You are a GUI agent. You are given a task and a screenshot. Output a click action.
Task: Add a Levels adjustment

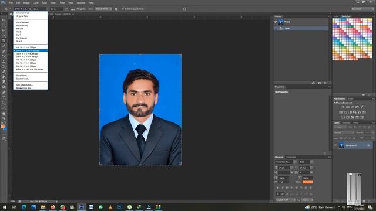coord(348,107)
